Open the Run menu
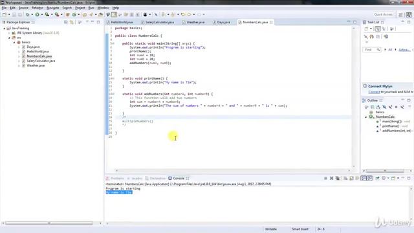The width and height of the screenshot is (414, 233). click(x=91, y=8)
